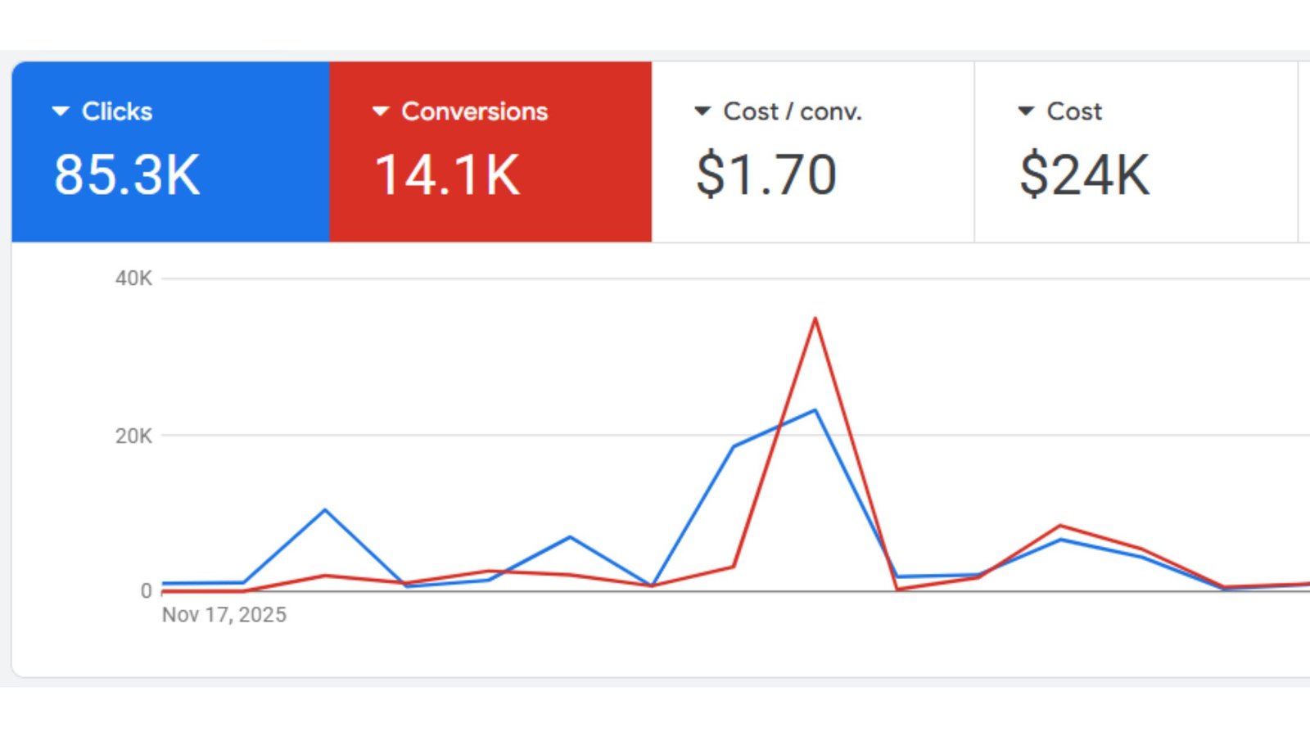Select the Conversions label on red card
This screenshot has height=737, width=1310.
(474, 111)
